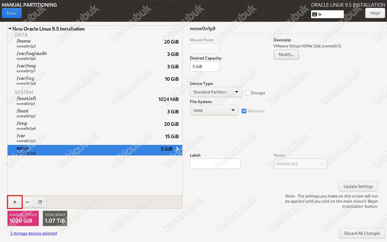The image size is (387, 242).
Task: Click the AVAILABLE SPACE 1020 GiB box
Action: tap(23, 218)
